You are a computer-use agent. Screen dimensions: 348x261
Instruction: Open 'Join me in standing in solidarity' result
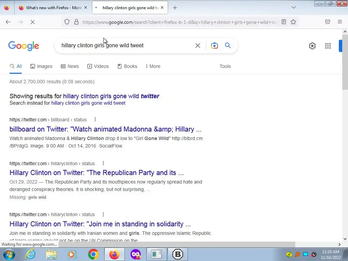click(x=100, y=224)
